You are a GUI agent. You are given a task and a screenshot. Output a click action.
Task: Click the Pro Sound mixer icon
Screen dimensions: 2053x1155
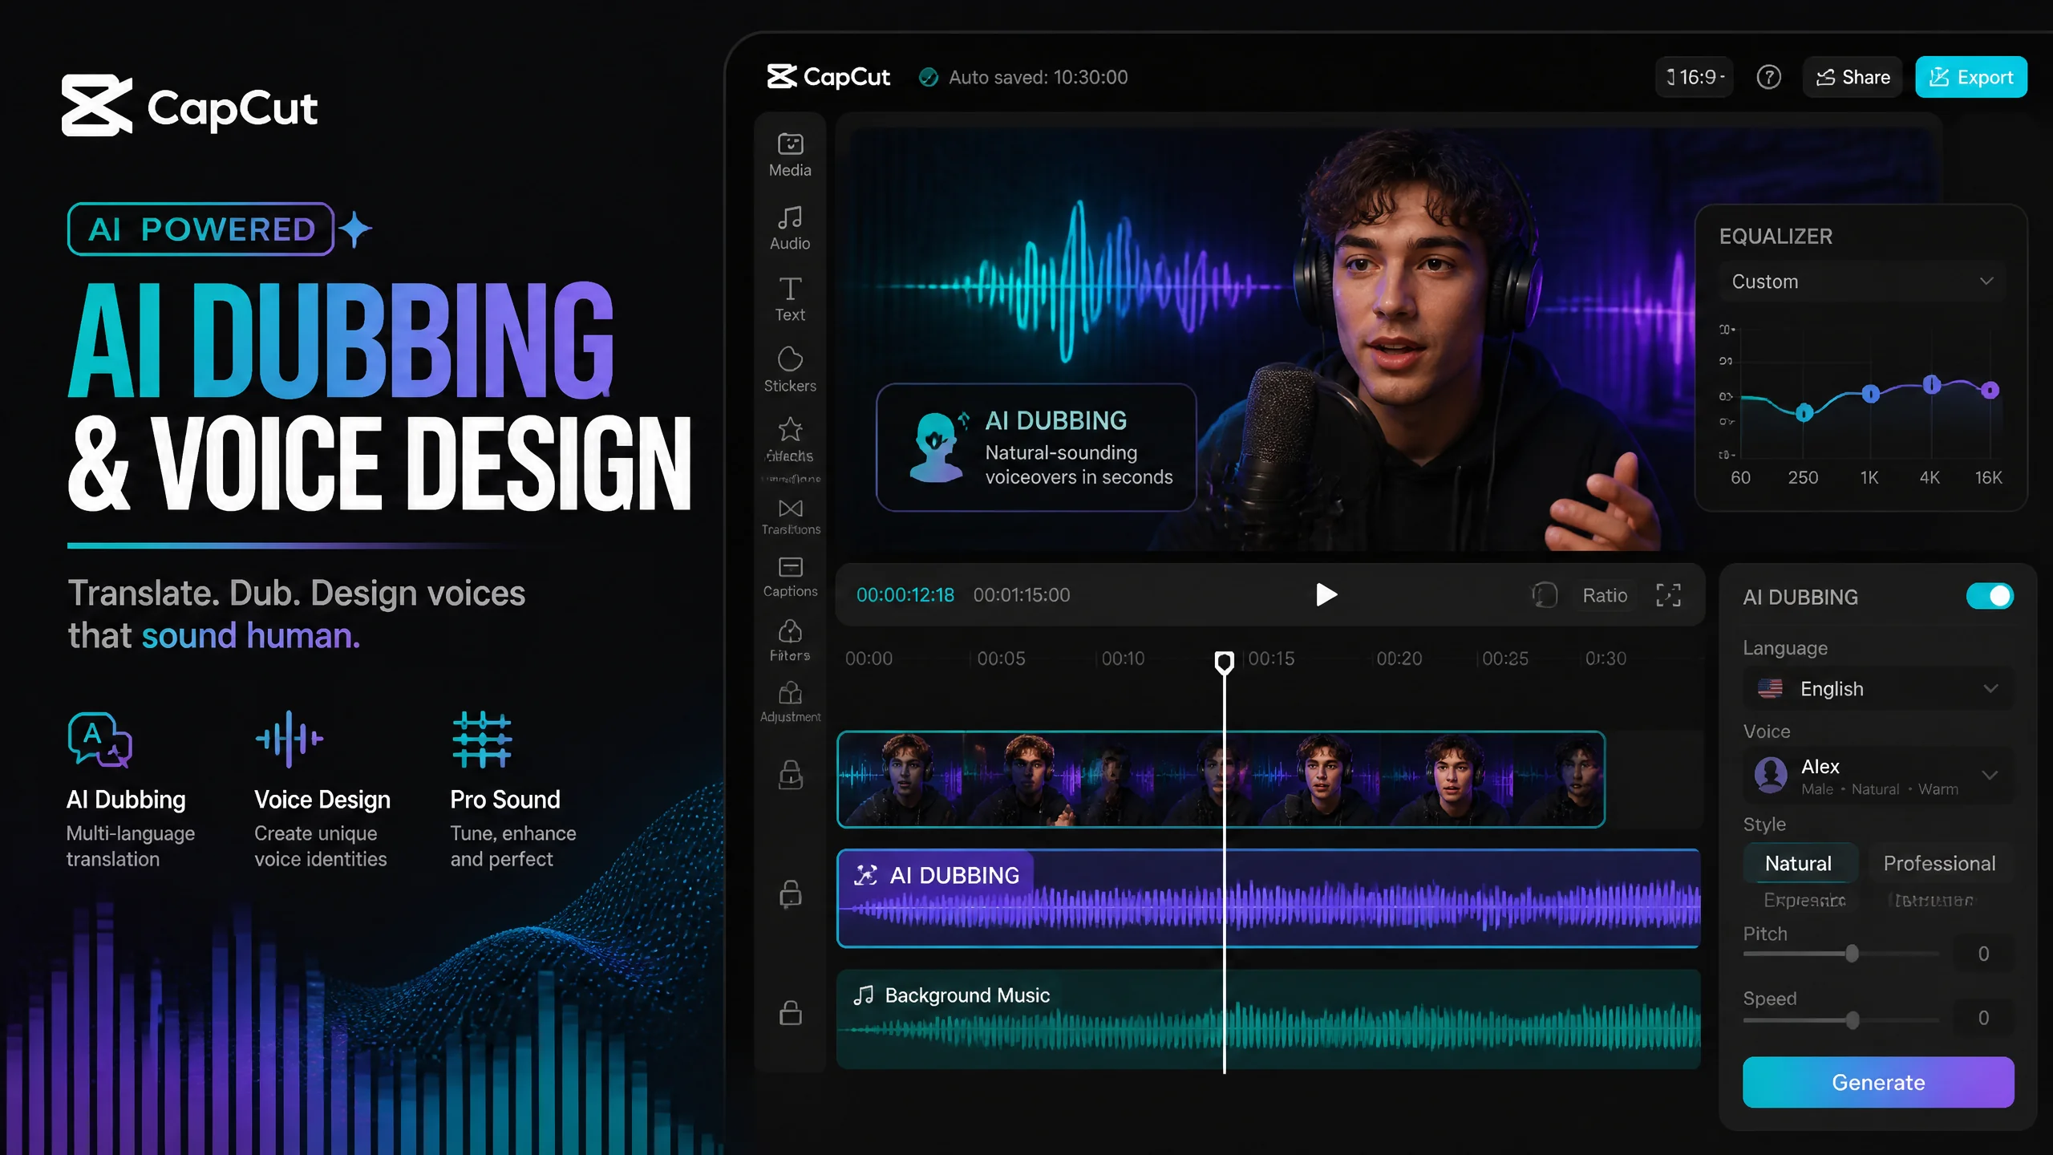pyautogui.click(x=482, y=739)
